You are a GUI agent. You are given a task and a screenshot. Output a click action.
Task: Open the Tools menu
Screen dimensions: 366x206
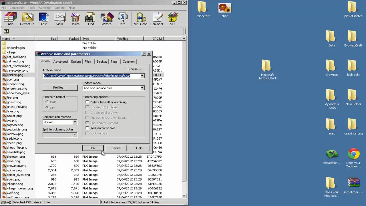(31, 8)
